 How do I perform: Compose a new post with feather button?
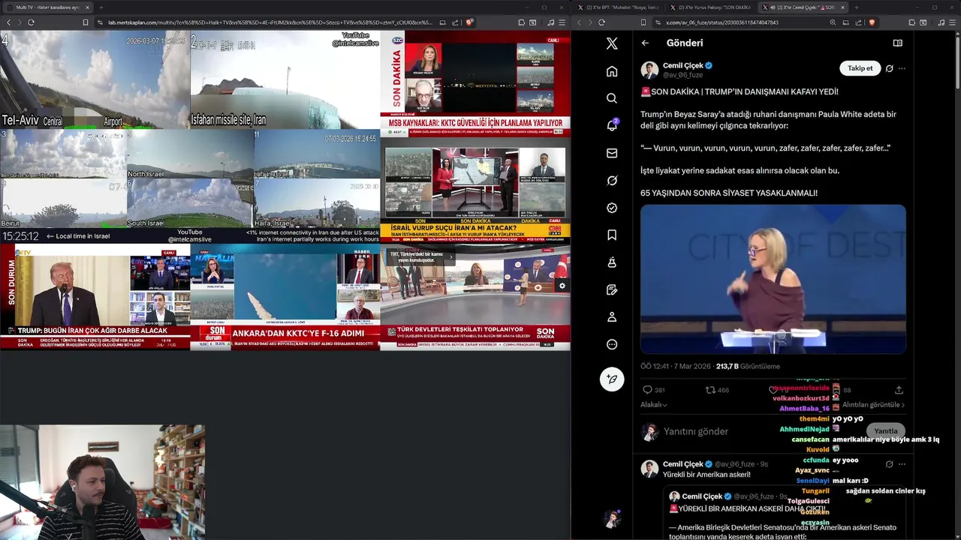[x=612, y=379]
